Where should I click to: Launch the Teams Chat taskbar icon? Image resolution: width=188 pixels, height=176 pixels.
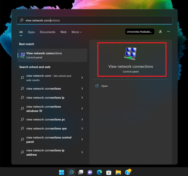pos(90,172)
